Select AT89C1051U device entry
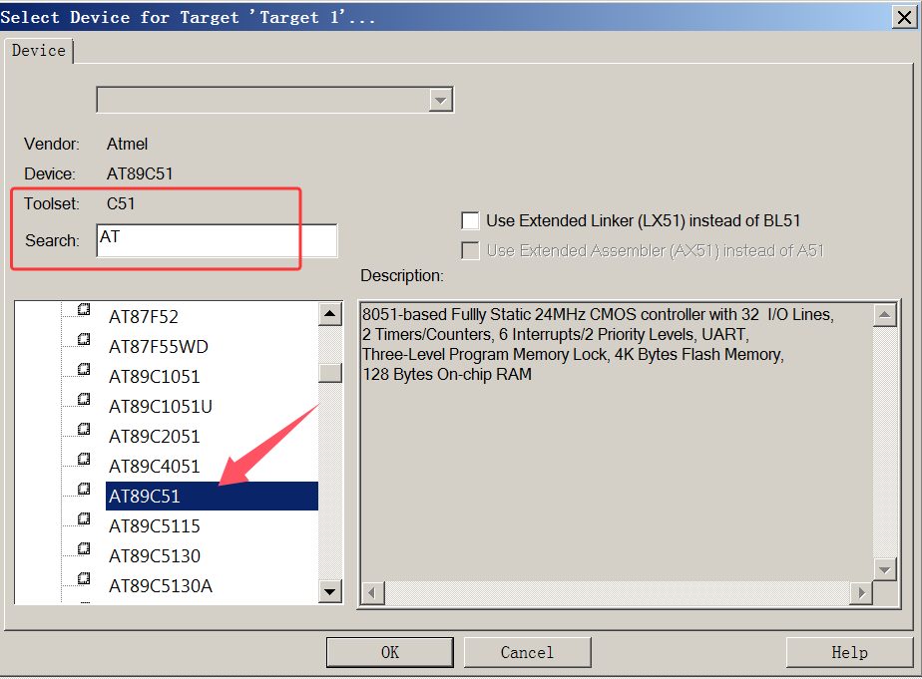922x679 pixels. tap(161, 407)
